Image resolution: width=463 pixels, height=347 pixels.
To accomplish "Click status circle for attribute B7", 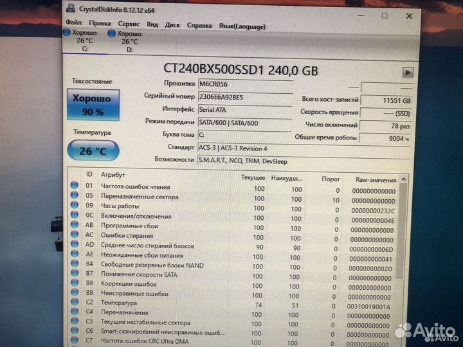I will pyautogui.click(x=75, y=273).
